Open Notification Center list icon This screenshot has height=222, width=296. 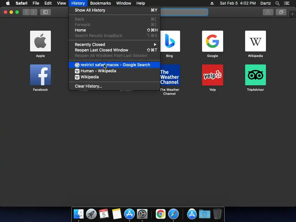(287, 3)
